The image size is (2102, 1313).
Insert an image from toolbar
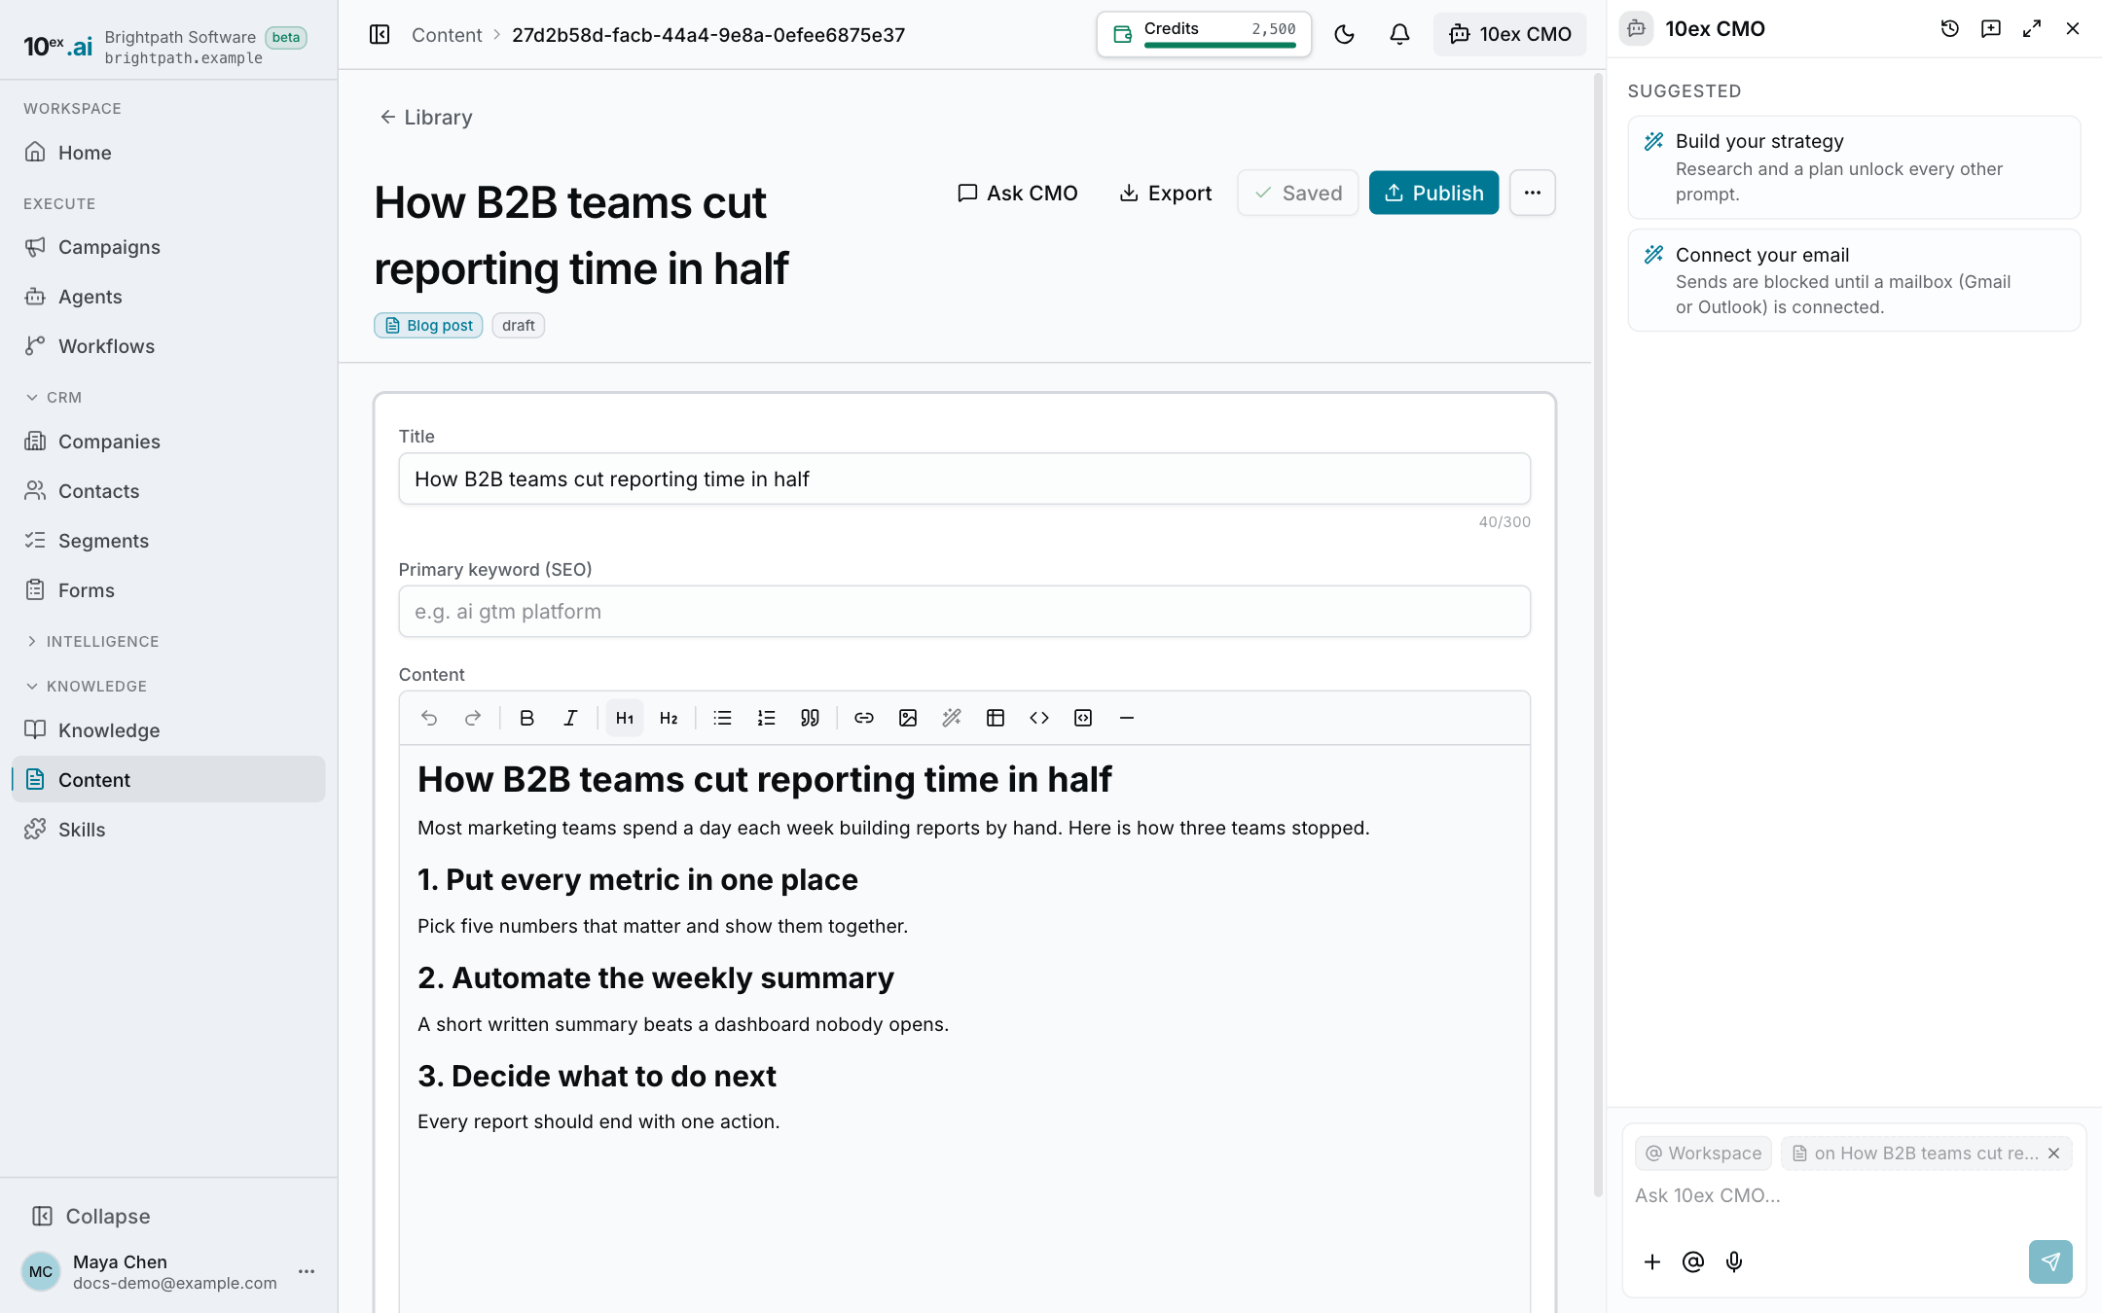908,718
